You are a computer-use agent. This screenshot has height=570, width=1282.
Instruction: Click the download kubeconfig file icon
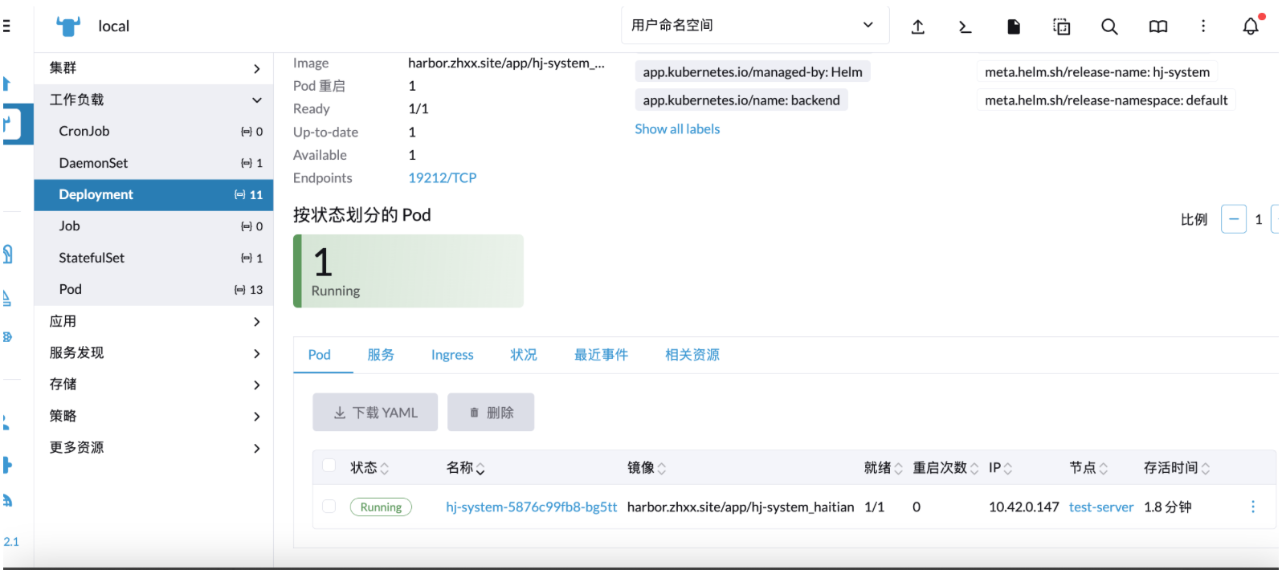coord(1014,26)
